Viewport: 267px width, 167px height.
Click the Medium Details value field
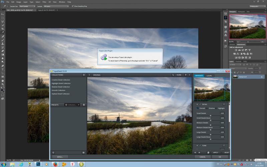pyautogui.click(x=222, y=123)
